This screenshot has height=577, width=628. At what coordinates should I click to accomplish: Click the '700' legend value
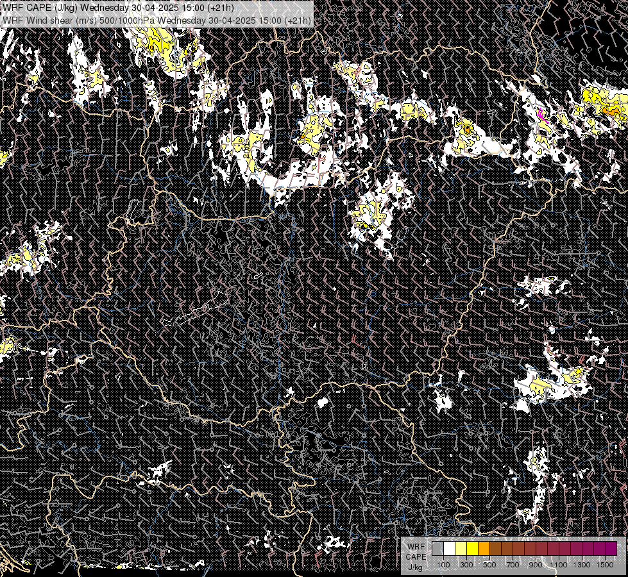513,565
